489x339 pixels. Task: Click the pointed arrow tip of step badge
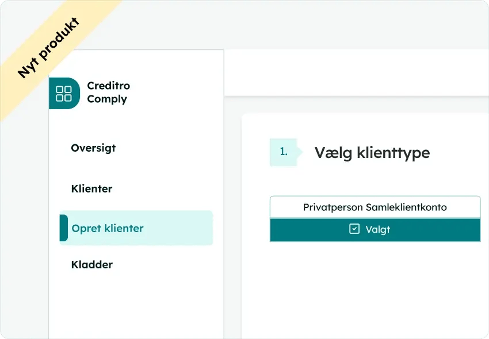click(x=300, y=152)
